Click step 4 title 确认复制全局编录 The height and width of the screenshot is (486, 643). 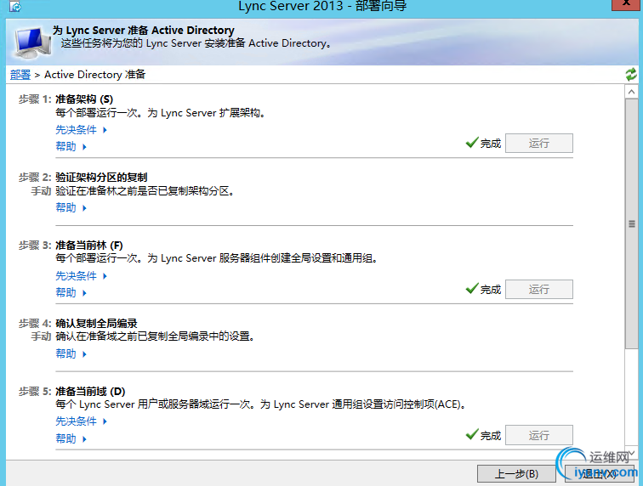point(96,324)
